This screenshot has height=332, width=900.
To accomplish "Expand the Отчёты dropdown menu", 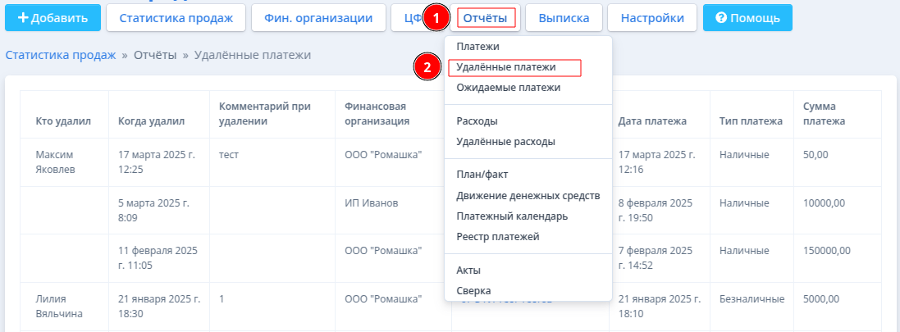I will click(485, 18).
